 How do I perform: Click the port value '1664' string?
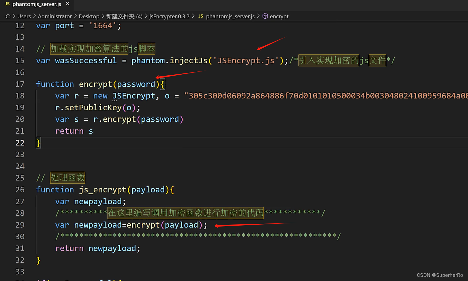pos(103,25)
